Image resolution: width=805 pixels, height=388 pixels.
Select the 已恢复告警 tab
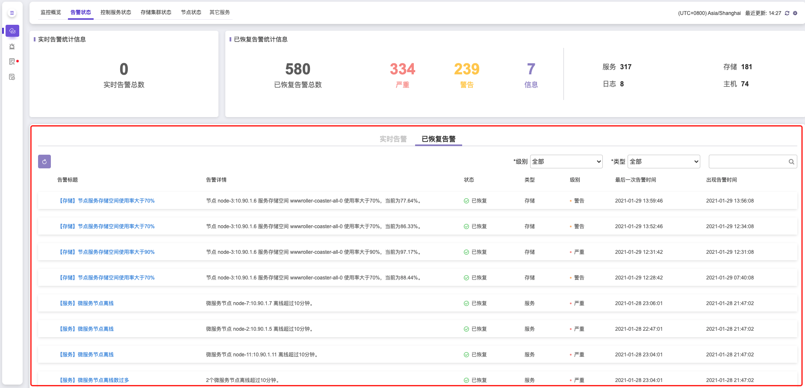(438, 139)
